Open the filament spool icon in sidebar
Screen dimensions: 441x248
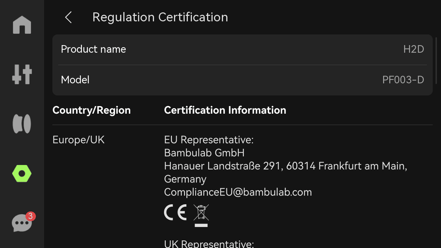(22, 124)
